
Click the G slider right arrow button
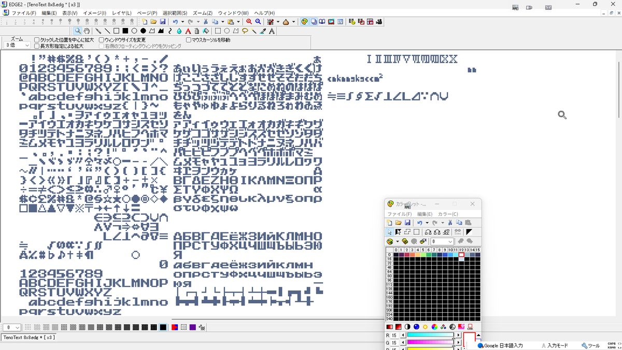(x=458, y=342)
